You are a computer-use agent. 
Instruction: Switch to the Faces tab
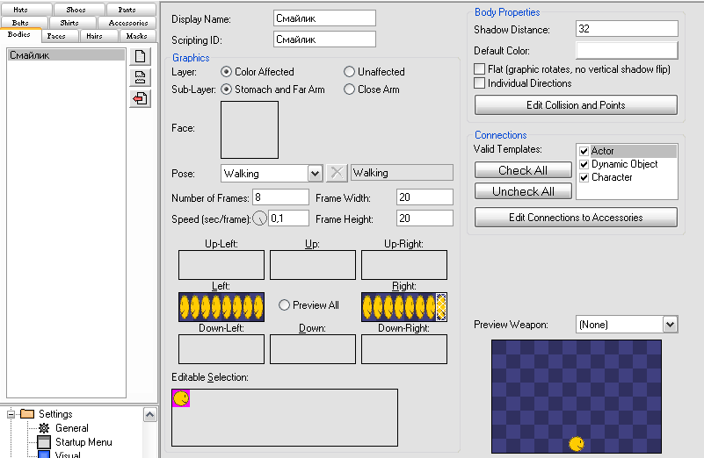click(56, 36)
